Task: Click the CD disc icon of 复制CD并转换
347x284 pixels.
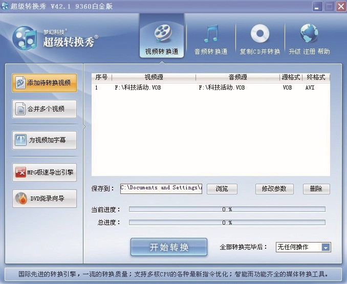Action: (260, 34)
